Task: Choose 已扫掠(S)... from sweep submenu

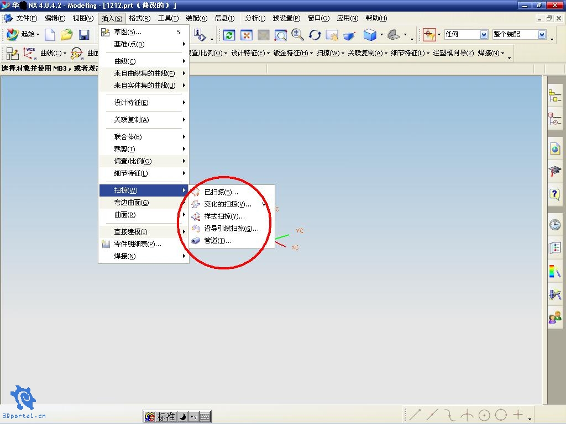Action: click(x=231, y=192)
